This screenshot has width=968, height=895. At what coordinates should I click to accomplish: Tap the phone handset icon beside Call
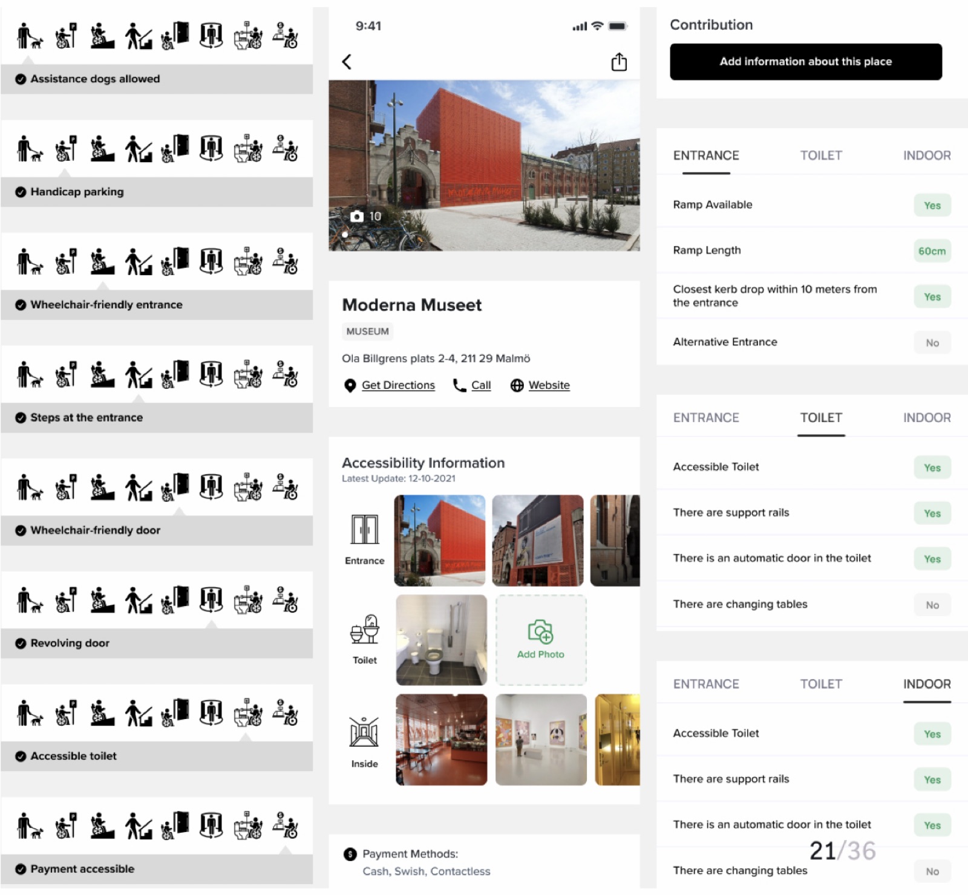[460, 385]
